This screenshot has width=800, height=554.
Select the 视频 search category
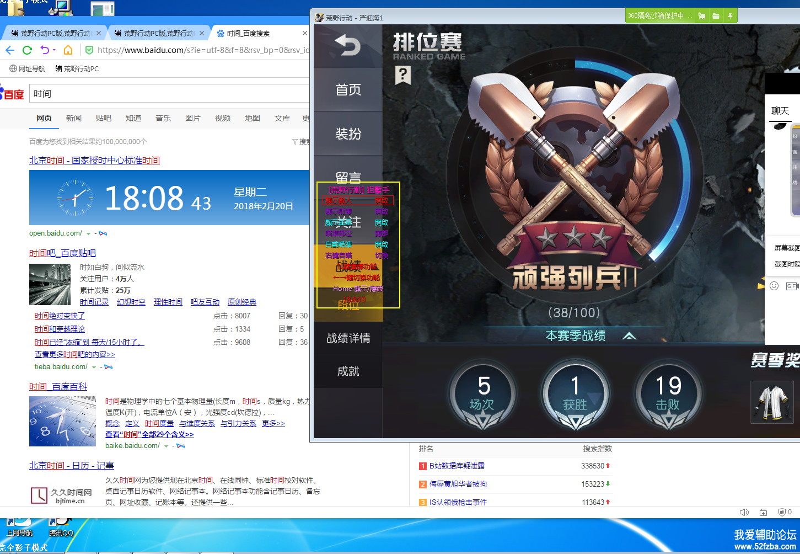point(223,118)
